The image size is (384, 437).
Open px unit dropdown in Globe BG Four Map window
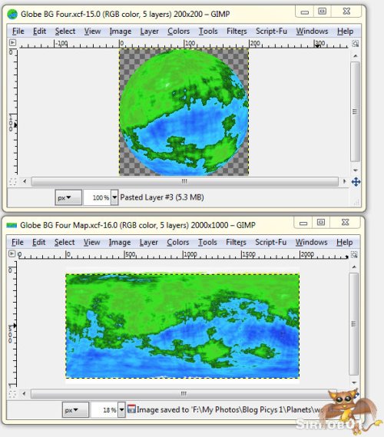75,409
